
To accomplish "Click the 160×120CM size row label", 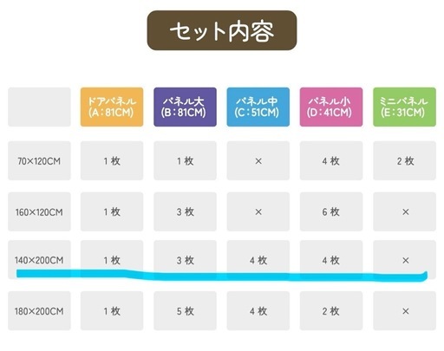I will pos(39,211).
